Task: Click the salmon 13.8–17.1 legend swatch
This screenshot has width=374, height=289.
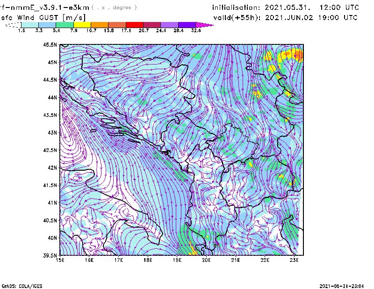Action: click(x=117, y=25)
